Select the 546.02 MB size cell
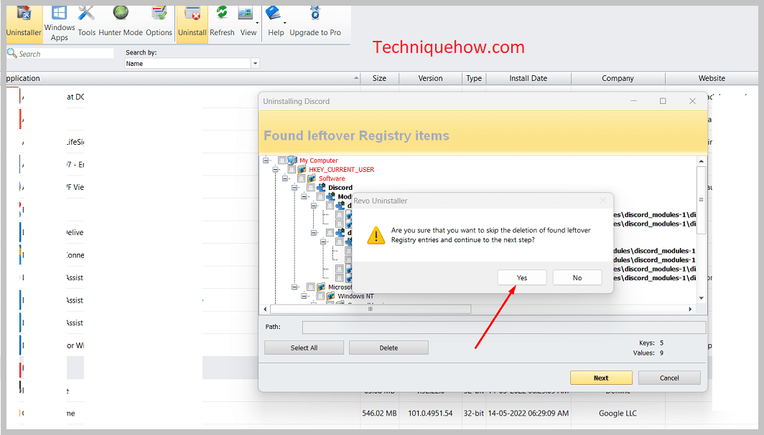 380,414
